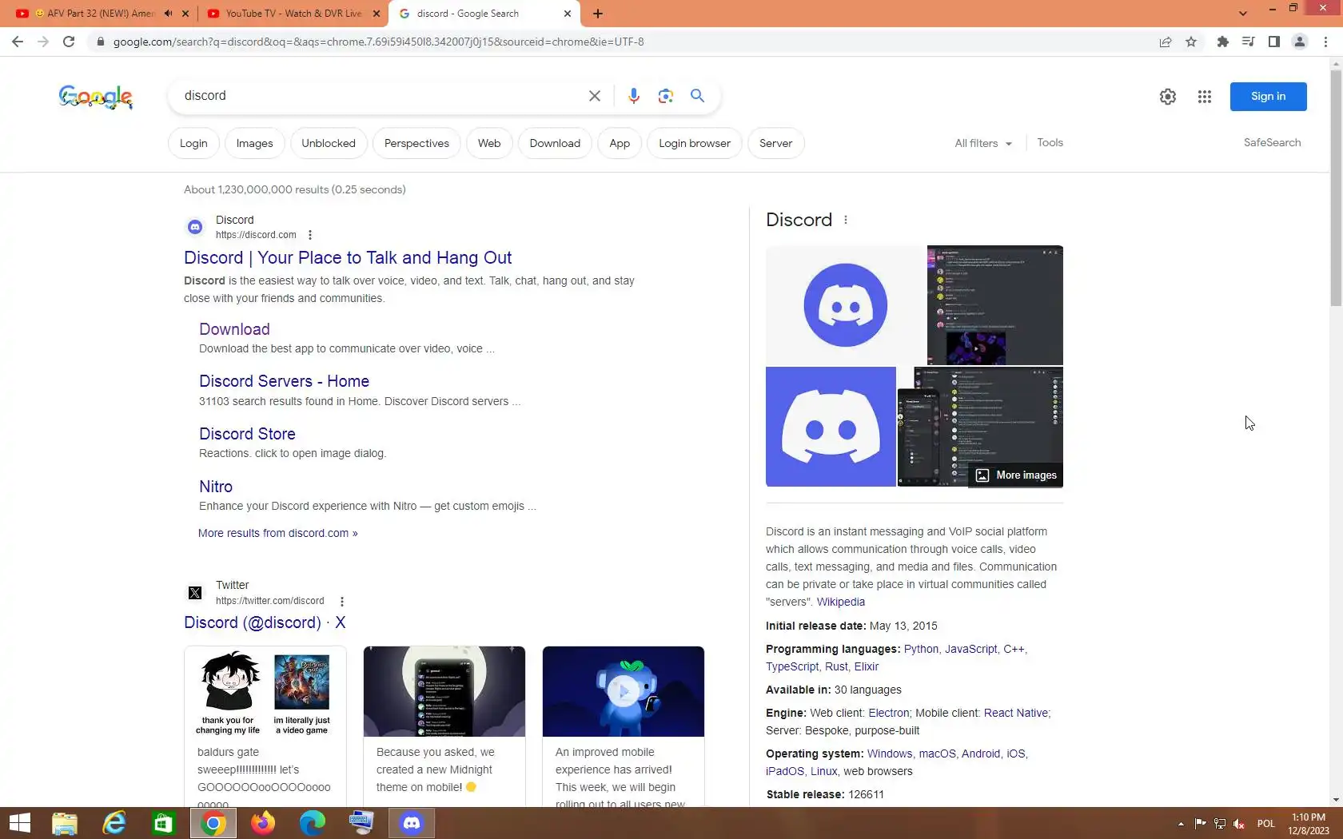Show hidden system tray icons
This screenshot has width=1343, height=839.
click(1181, 823)
